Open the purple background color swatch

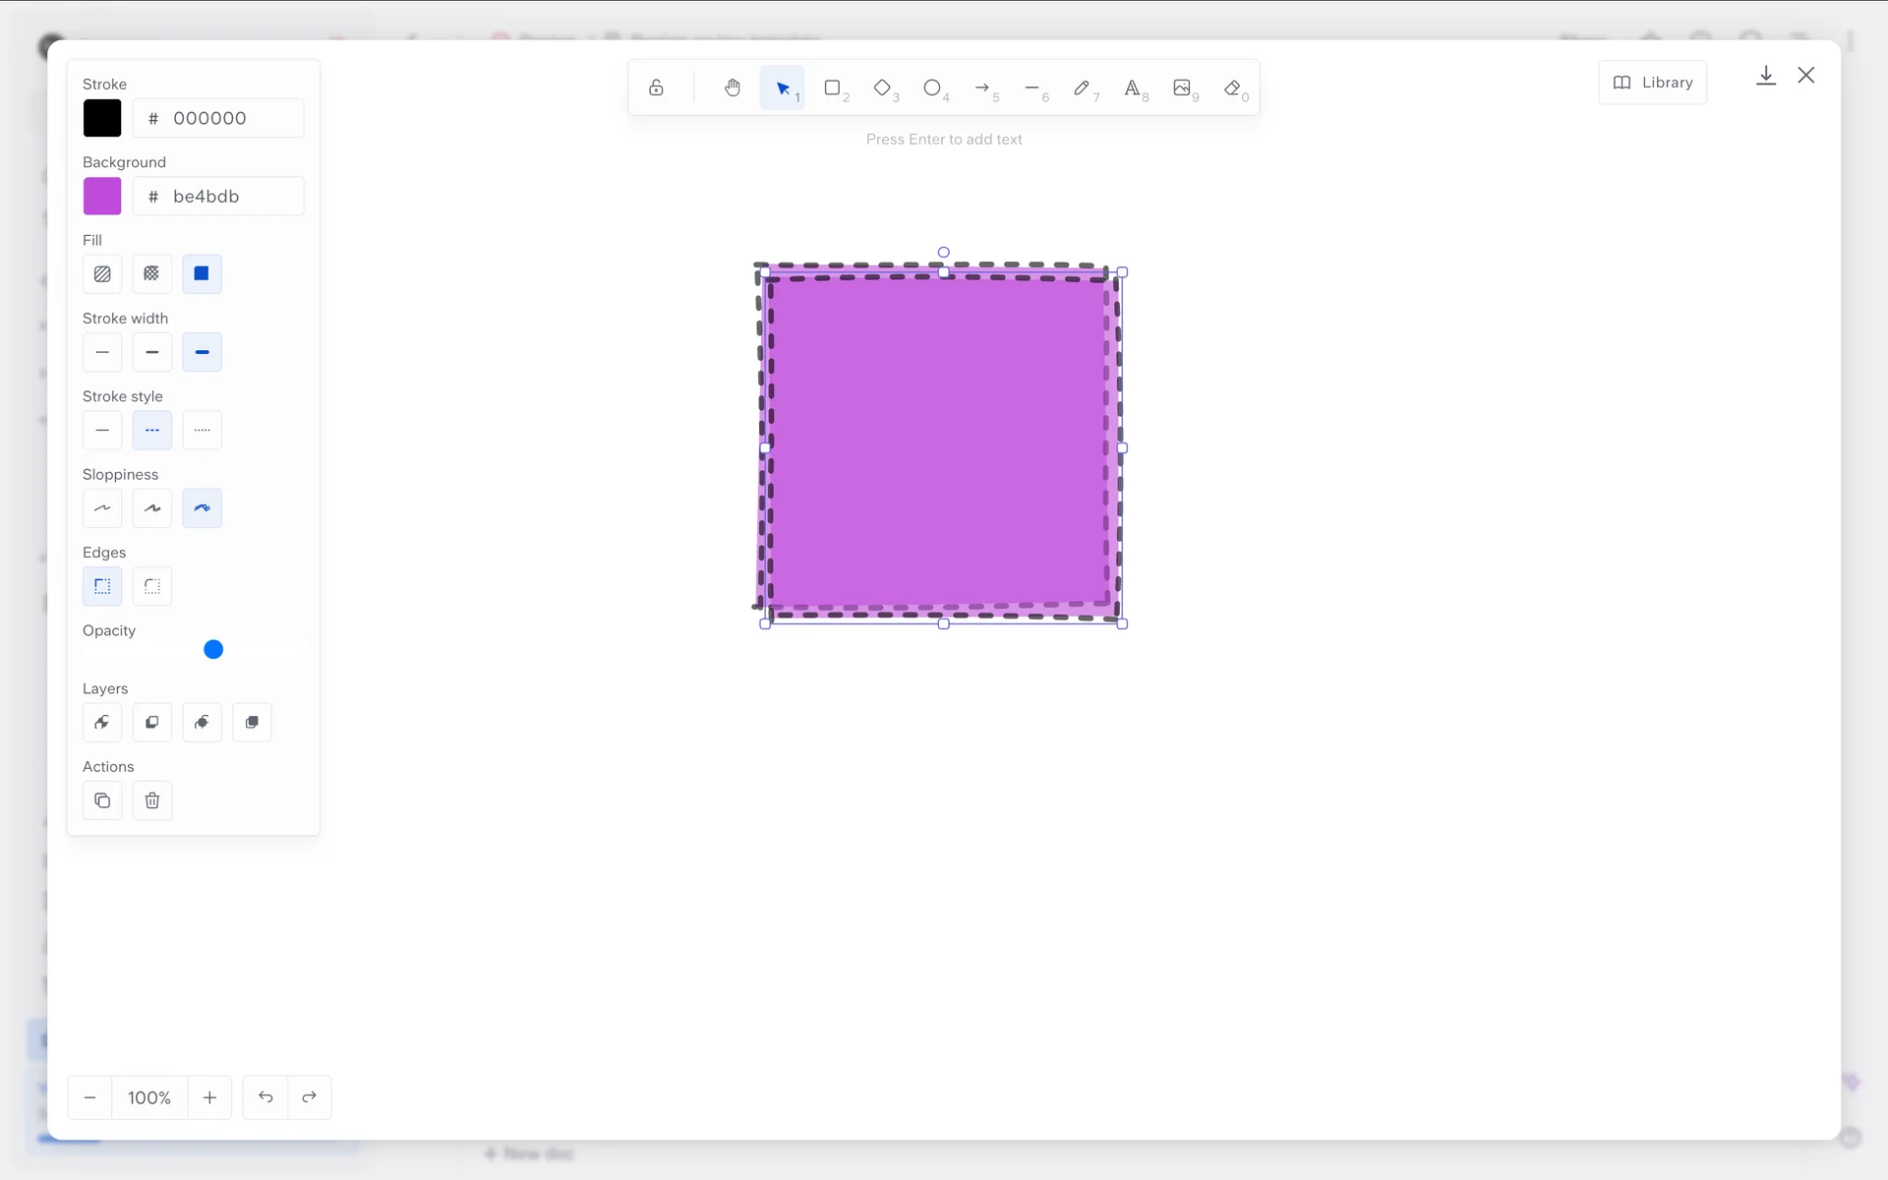102,197
